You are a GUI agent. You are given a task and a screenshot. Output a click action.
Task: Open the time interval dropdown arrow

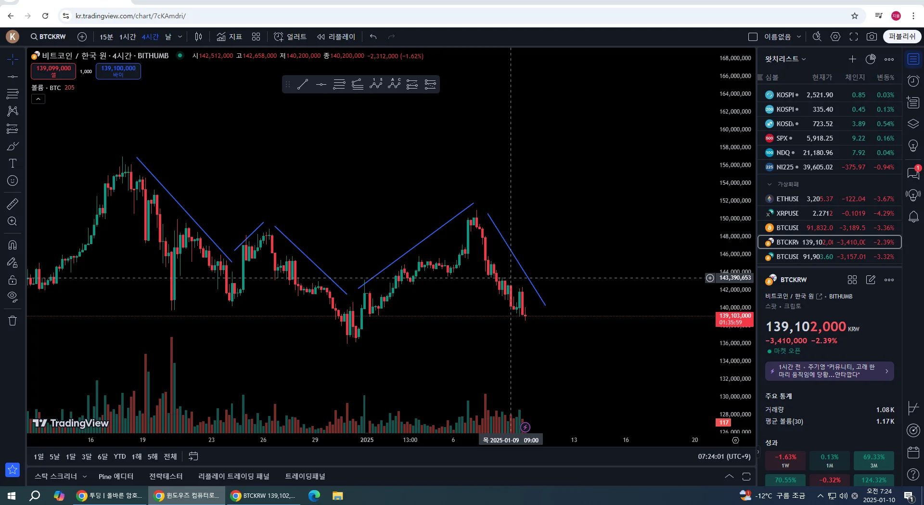pos(180,37)
